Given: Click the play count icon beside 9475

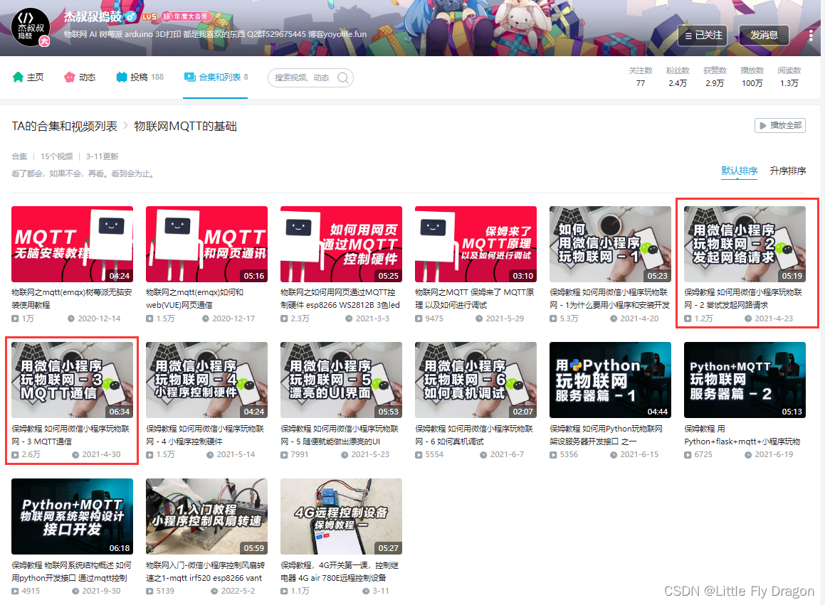Looking at the screenshot, I should click(419, 318).
